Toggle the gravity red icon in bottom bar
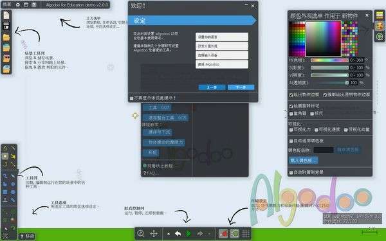The image size is (386, 241). click(x=223, y=233)
